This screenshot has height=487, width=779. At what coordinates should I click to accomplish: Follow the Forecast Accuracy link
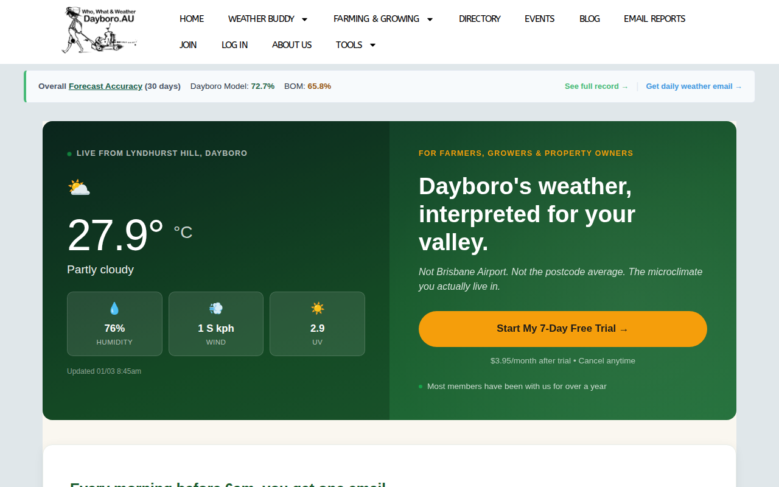[x=105, y=86]
